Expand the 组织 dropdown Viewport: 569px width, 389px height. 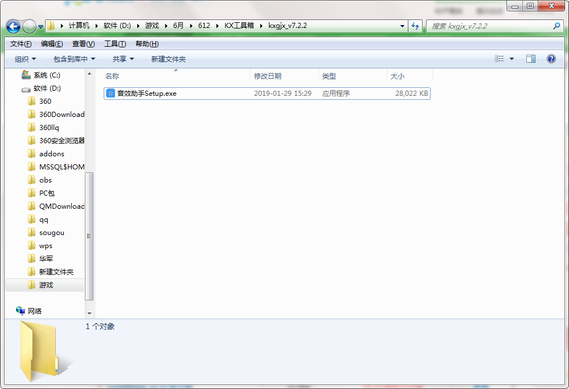tap(25, 59)
